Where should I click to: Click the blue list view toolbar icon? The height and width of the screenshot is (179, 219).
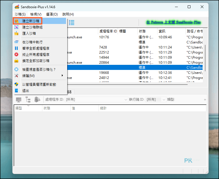pyautogui.click(x=72, y=23)
